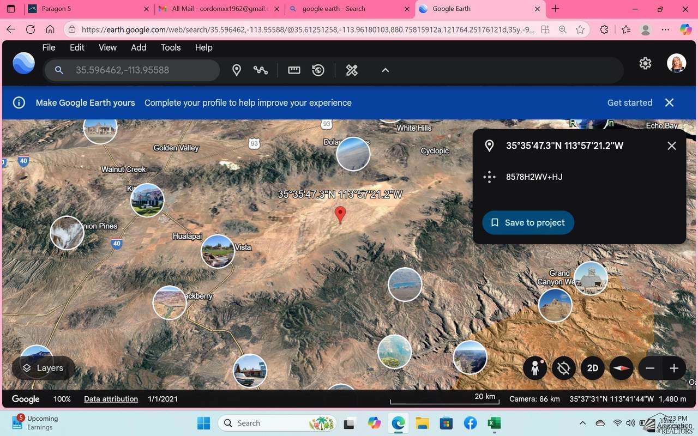Dismiss the profile banner

(670, 102)
